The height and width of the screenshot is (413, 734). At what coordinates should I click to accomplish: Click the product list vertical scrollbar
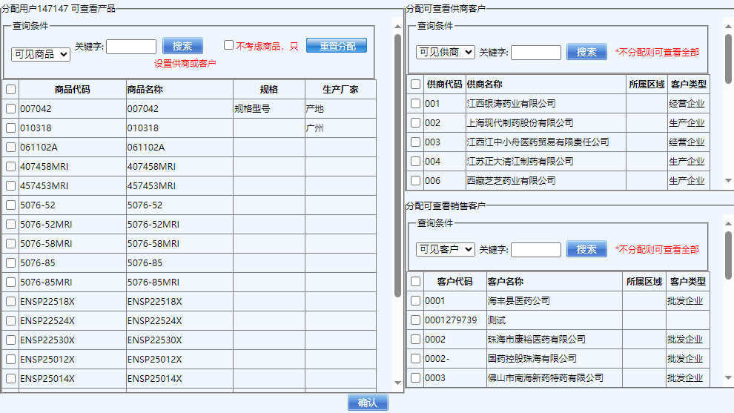pyautogui.click(x=397, y=163)
